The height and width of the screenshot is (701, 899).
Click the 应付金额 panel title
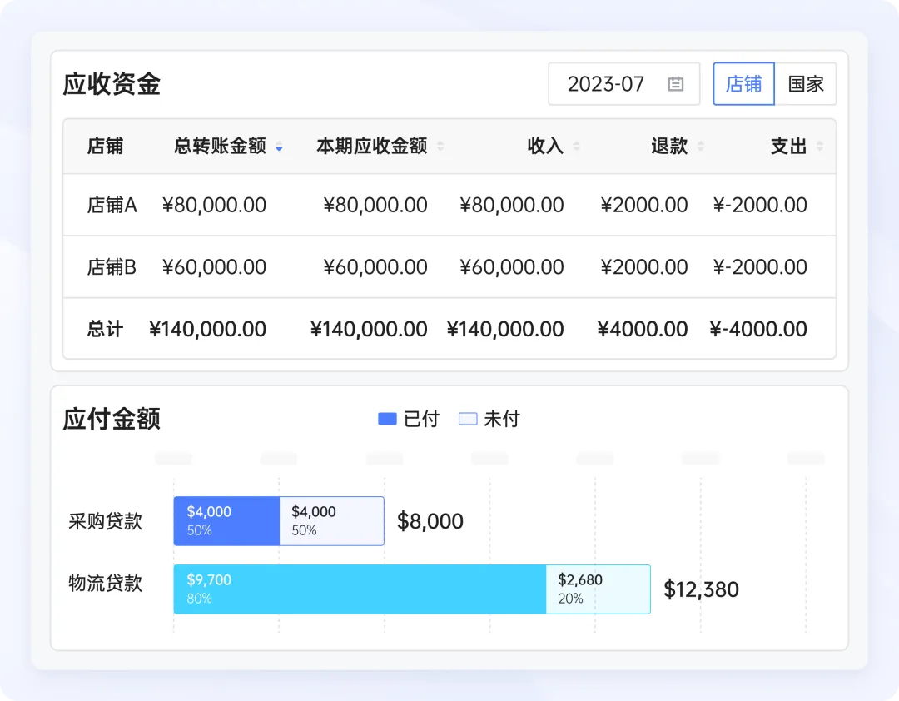point(112,419)
